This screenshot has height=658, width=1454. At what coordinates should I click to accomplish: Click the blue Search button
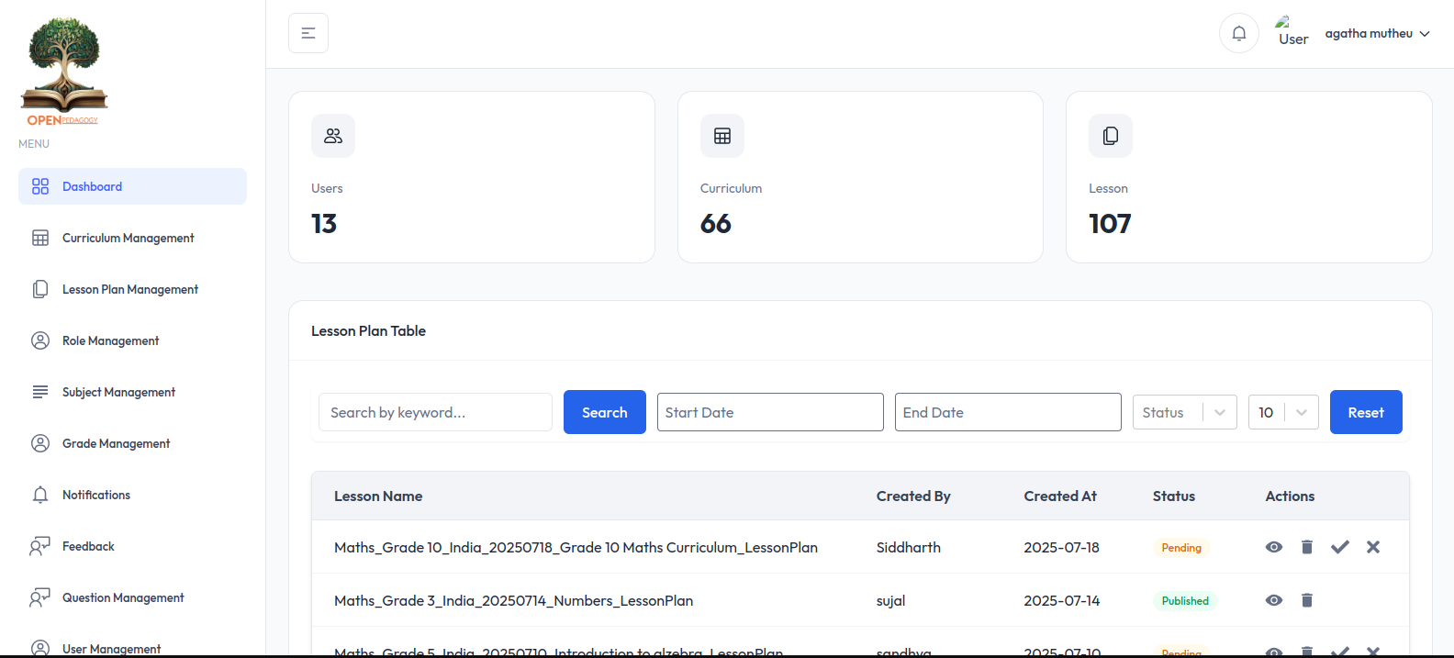pos(605,412)
